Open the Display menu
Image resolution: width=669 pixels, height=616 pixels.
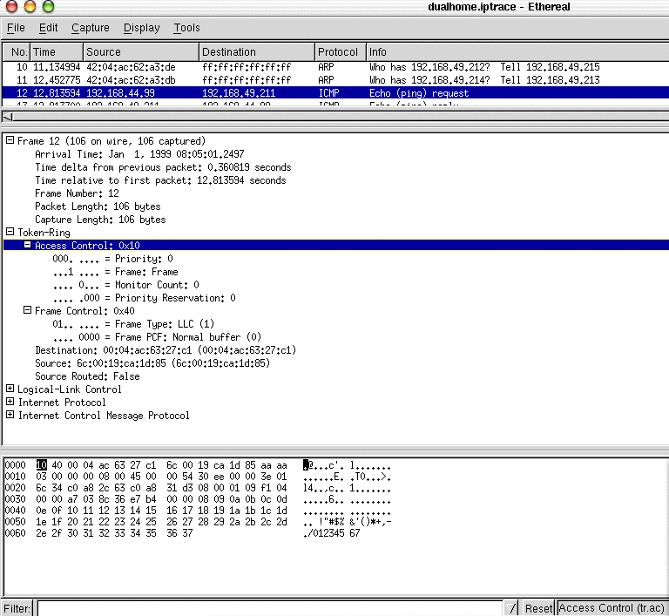(141, 28)
